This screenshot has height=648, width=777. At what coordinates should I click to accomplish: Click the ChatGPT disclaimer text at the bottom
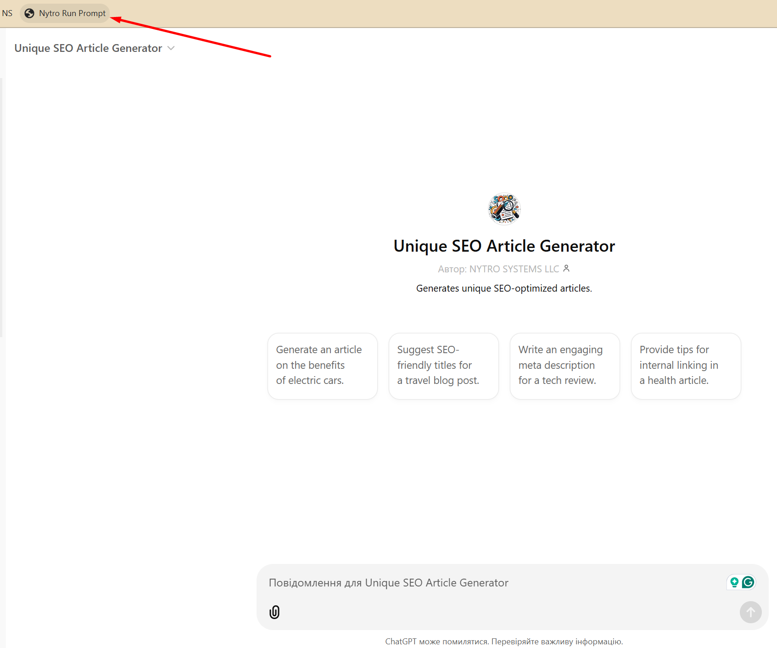[504, 642]
